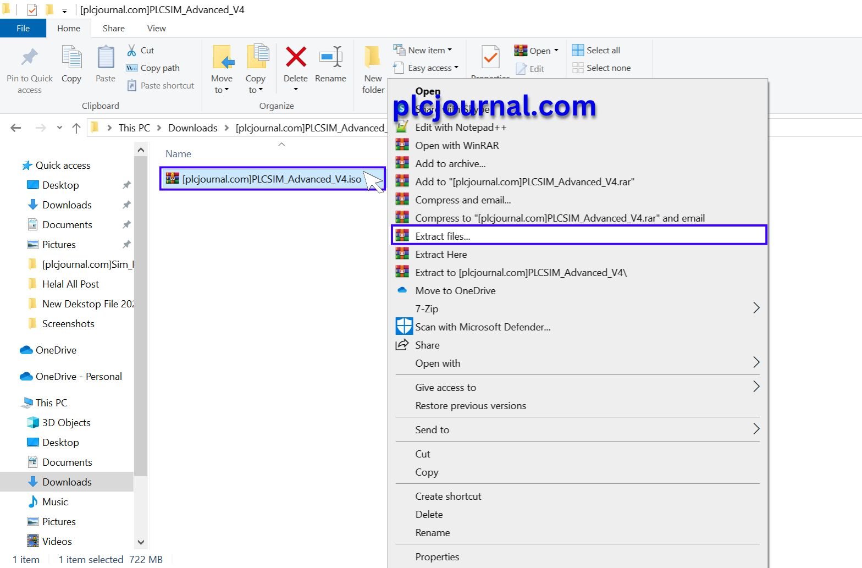The height and width of the screenshot is (568, 862).
Task: Click the Edit ribbon button
Action: coord(530,69)
